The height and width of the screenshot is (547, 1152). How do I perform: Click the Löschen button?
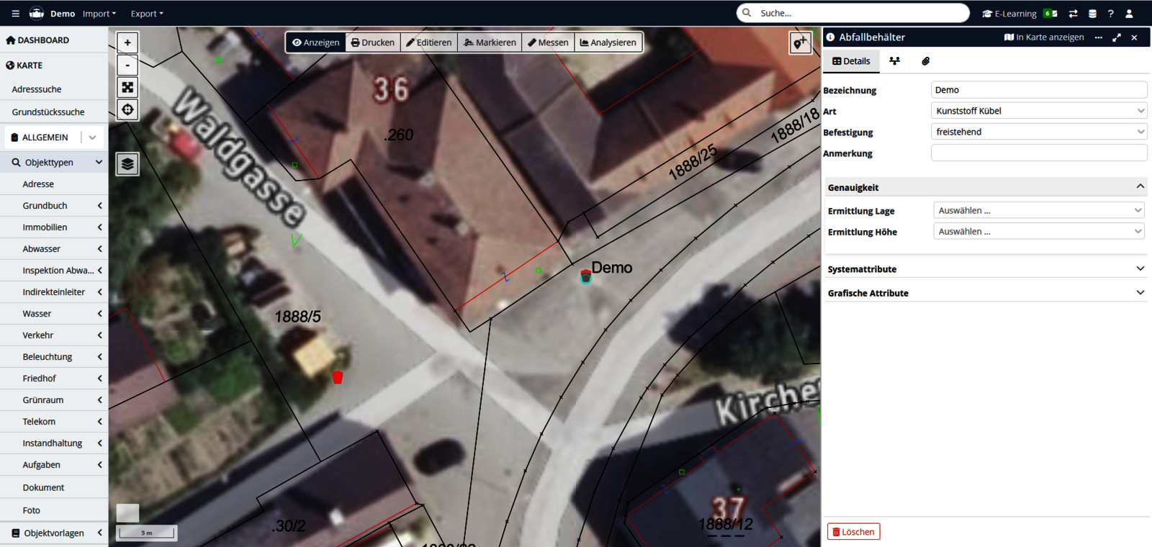click(853, 532)
